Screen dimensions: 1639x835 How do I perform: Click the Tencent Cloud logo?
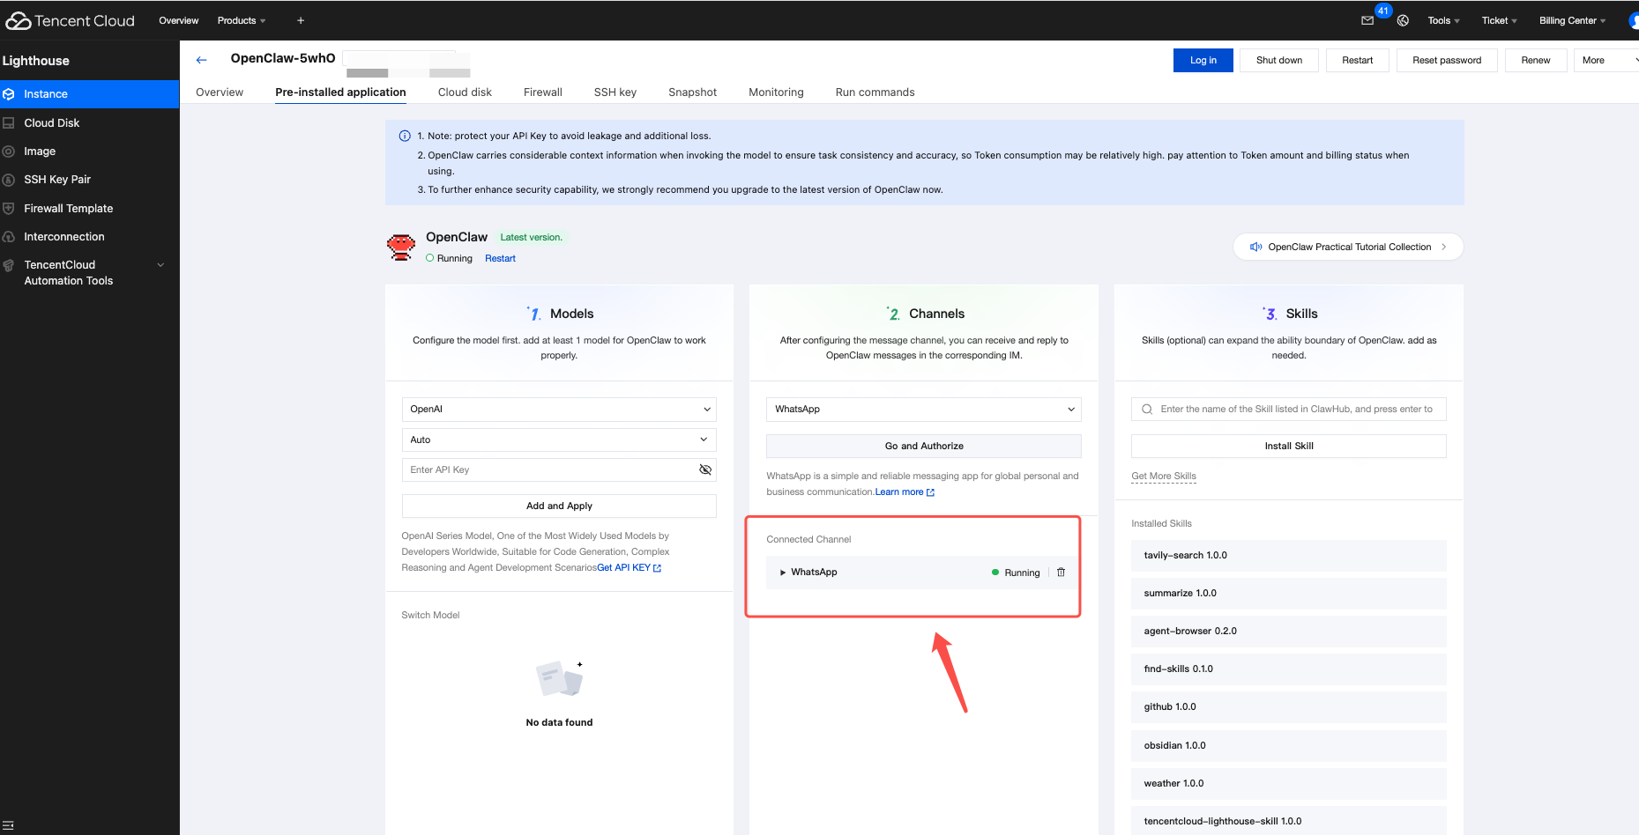click(71, 20)
